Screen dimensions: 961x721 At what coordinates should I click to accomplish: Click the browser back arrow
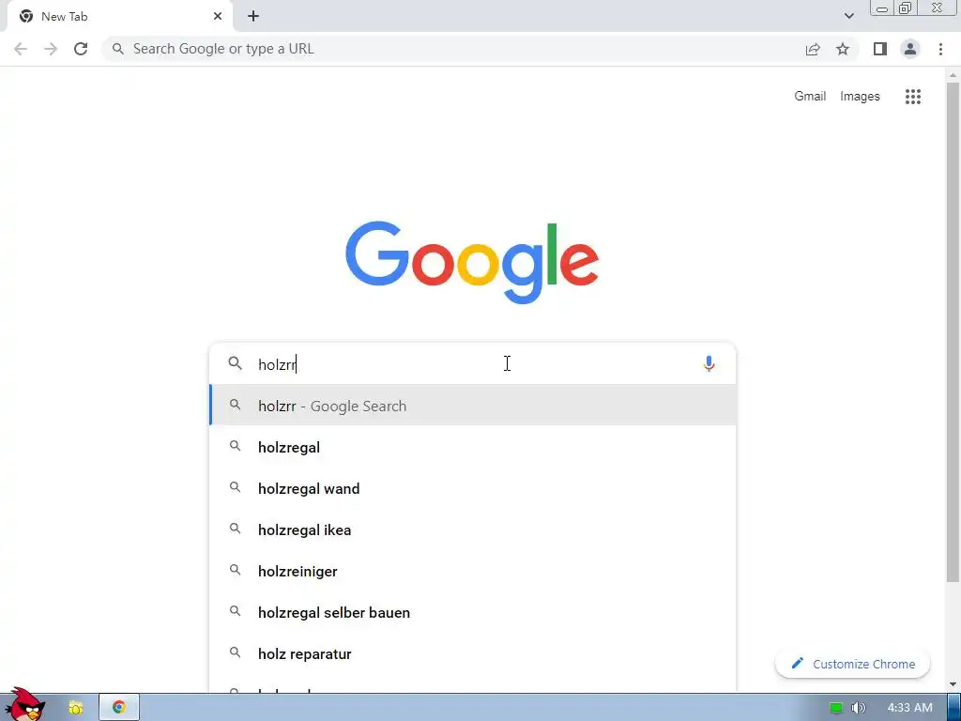[x=21, y=49]
